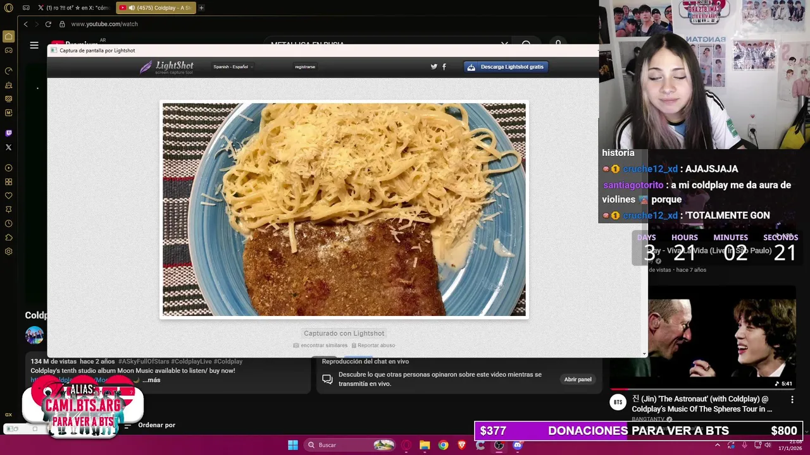Switch to the Coldplay YouTube tab
This screenshot has width=810, height=455.
click(156, 8)
